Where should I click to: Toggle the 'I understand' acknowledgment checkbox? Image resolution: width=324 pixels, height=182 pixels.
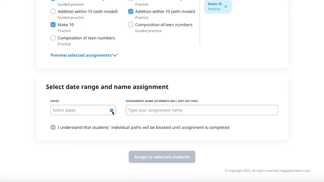click(53, 127)
